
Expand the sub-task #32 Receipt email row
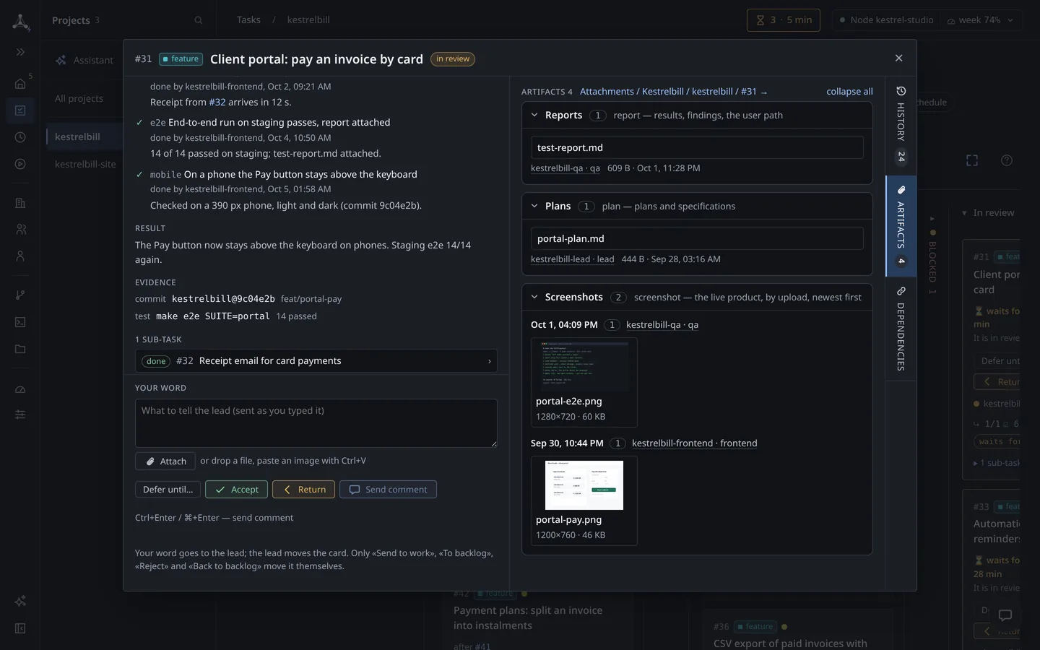click(316, 361)
